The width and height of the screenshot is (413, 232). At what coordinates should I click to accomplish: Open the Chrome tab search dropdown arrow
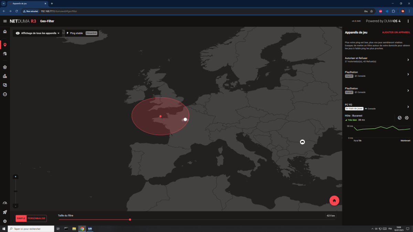(3, 3)
